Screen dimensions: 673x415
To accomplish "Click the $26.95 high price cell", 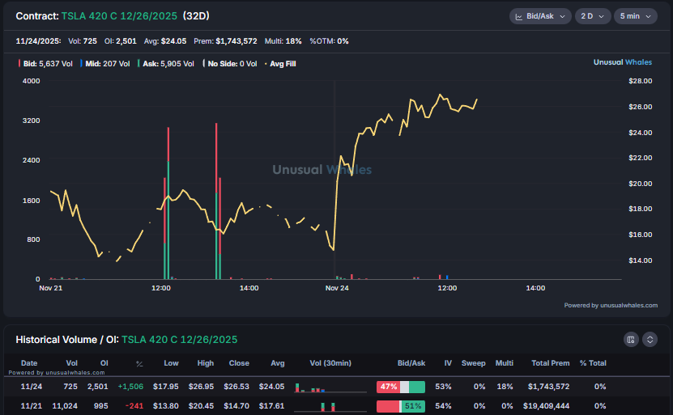I will click(x=201, y=386).
